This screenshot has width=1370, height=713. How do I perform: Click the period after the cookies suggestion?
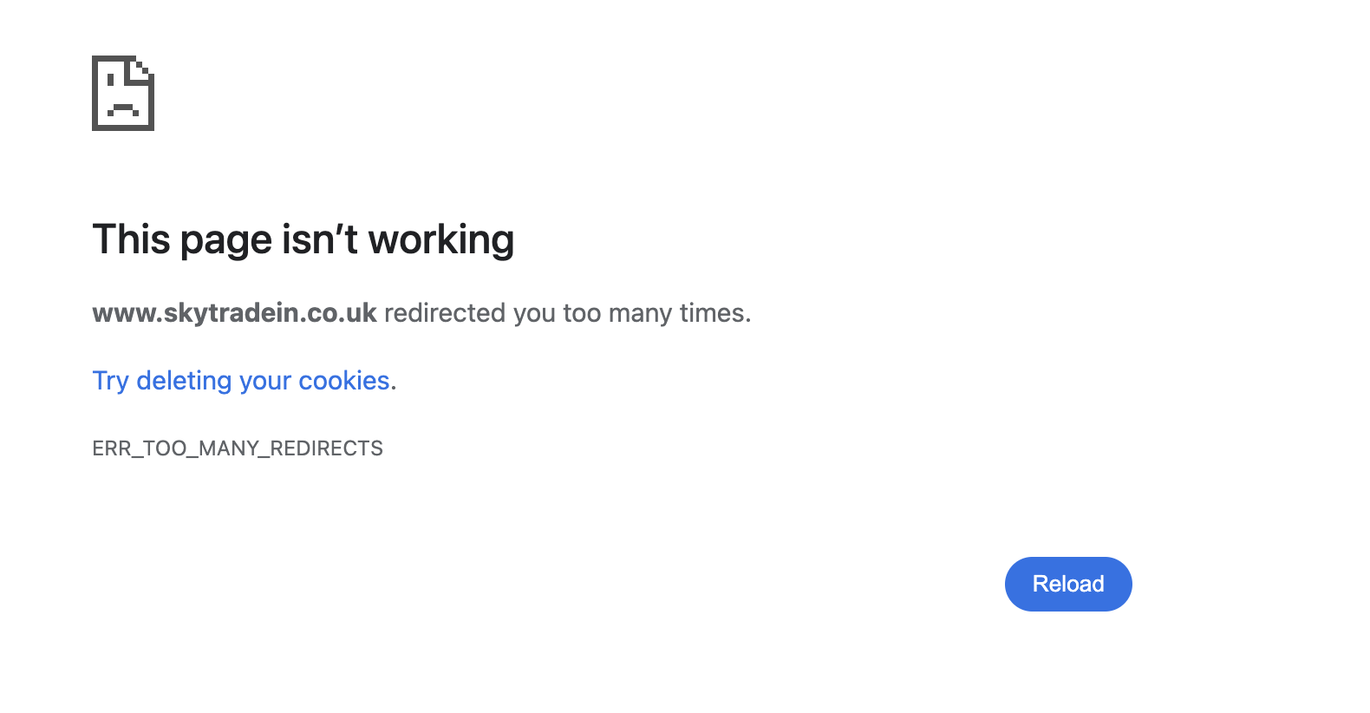(x=393, y=381)
